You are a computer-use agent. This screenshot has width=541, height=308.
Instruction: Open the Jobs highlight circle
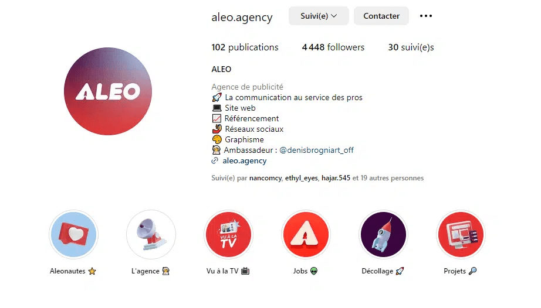pos(306,235)
